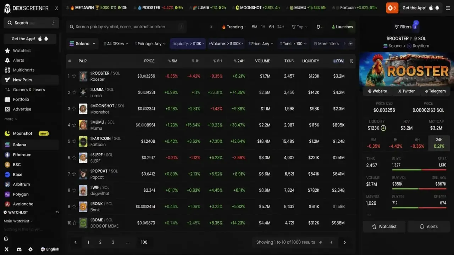Expand the Trending sort dropdown
This screenshot has height=255, width=454.
tap(234, 27)
